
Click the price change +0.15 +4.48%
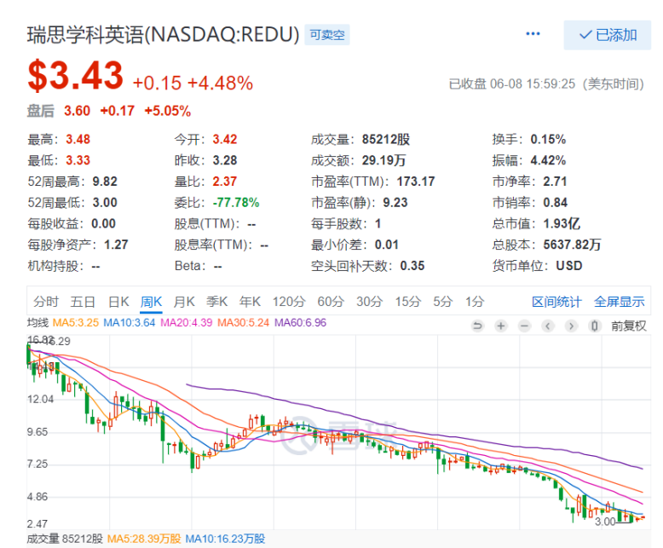click(x=193, y=83)
